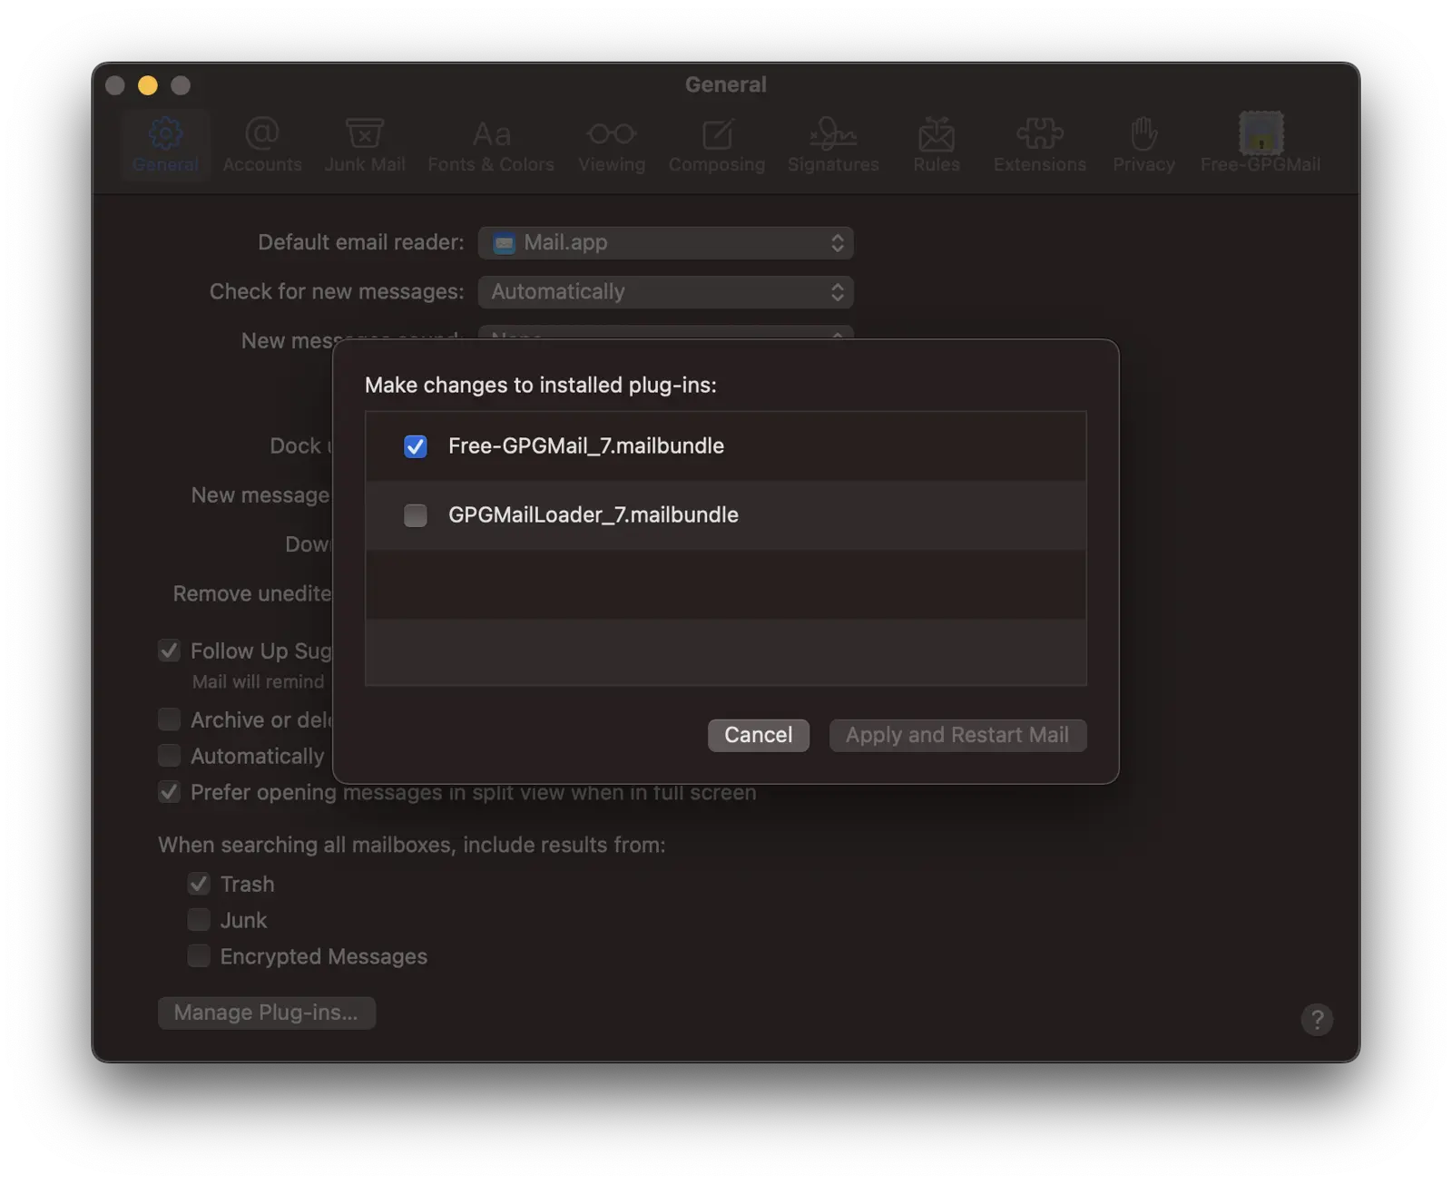This screenshot has height=1184, width=1452.
Task: Uncheck Trash in search results options
Action: click(x=198, y=884)
